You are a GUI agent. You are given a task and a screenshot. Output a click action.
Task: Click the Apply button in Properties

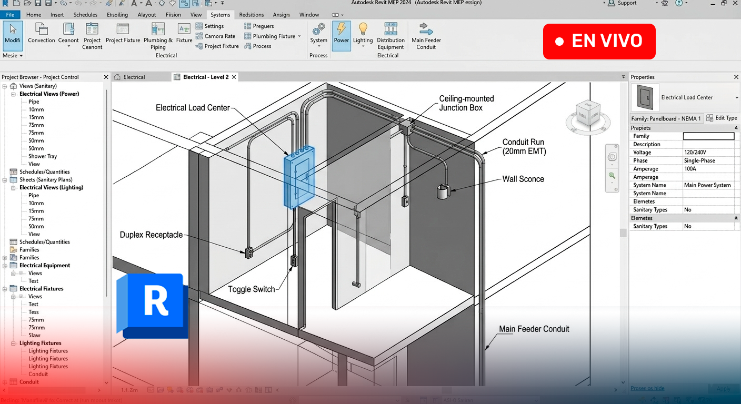point(724,389)
